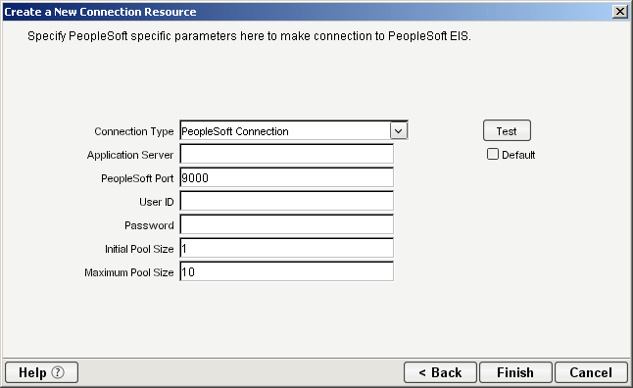Click the 'Connection Type' label
This screenshot has width=633, height=388.
point(134,131)
